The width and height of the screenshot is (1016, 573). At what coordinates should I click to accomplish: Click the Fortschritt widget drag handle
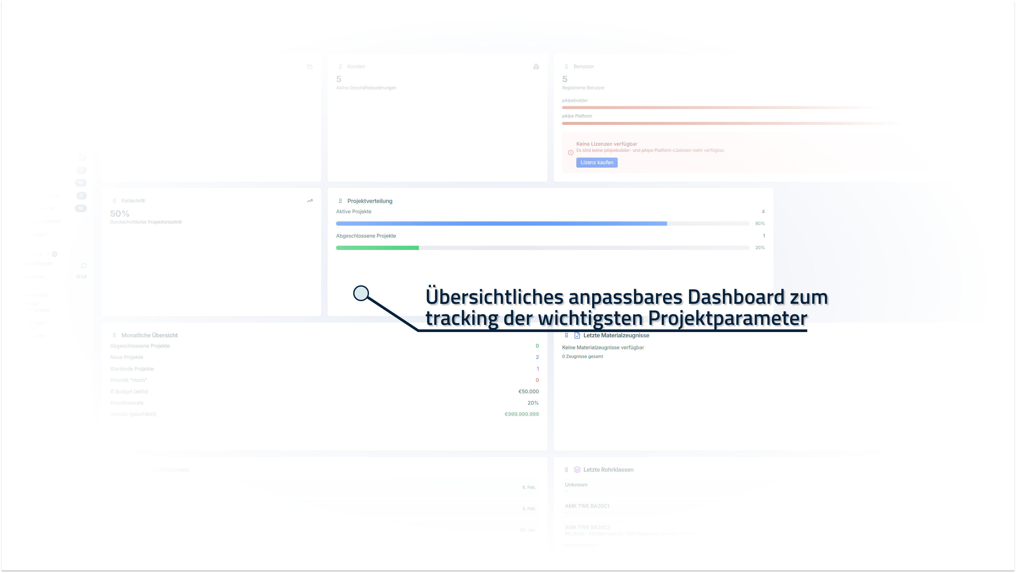point(114,201)
